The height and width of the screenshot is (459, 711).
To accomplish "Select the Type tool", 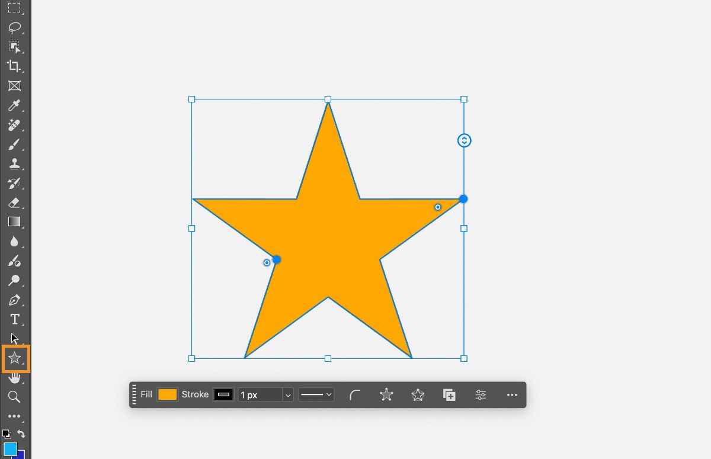I will pyautogui.click(x=15, y=319).
